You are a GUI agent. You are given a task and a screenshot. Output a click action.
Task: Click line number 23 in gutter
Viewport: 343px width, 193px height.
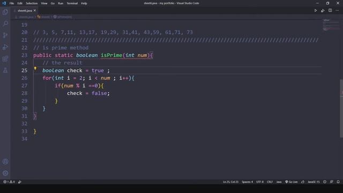[24, 55]
